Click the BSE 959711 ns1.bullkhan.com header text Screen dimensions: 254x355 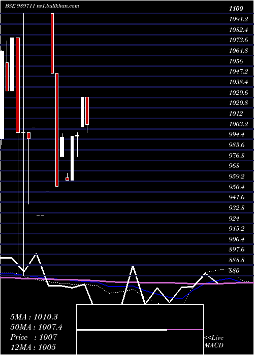click(42, 6)
